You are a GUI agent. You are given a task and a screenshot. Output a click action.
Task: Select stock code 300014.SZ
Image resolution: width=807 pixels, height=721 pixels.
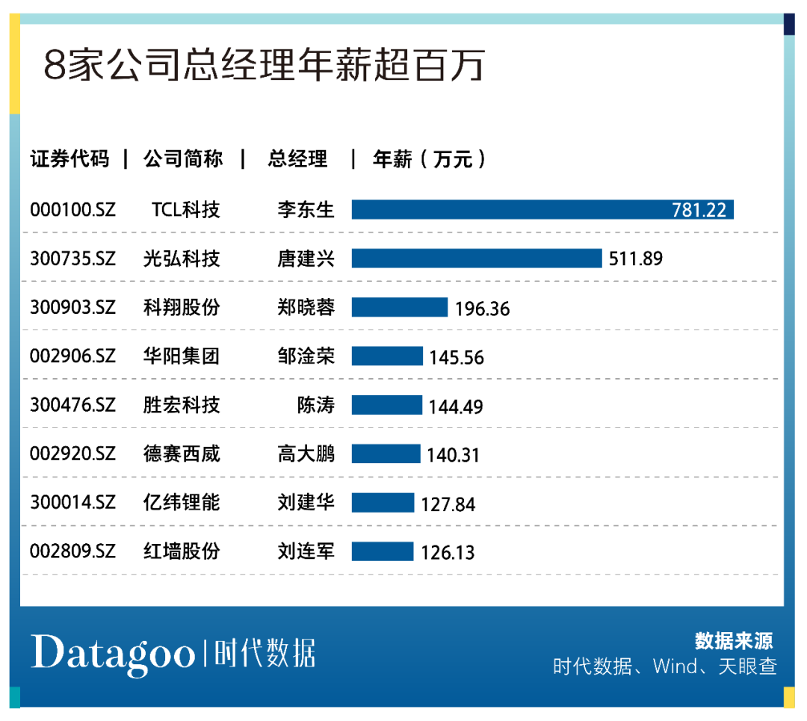coord(72,502)
